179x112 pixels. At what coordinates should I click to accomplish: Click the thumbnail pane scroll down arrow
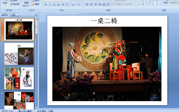tap(37, 108)
